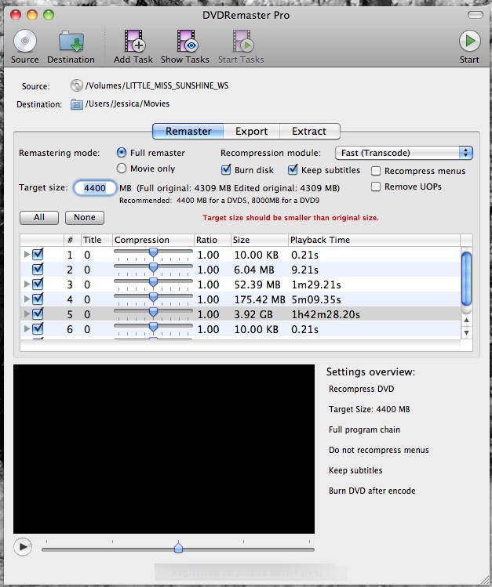Image resolution: width=492 pixels, height=587 pixels.
Task: Enable Recompress menus
Action: tap(376, 171)
